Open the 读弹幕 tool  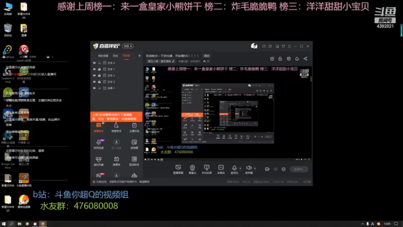point(134,144)
